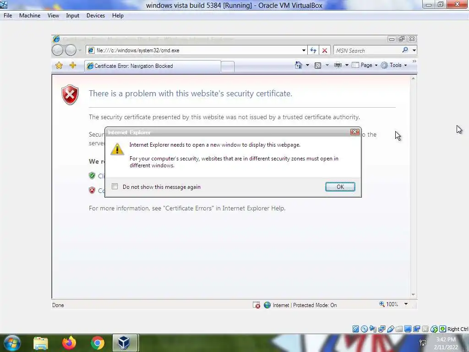The image size is (469, 352).
Task: Click the VirtualBox audio indicator icon
Action: 373,329
